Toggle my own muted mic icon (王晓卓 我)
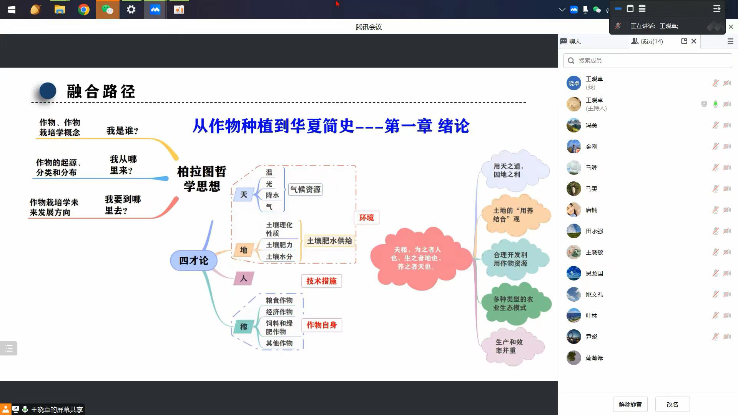Image resolution: width=738 pixels, height=415 pixels. pyautogui.click(x=715, y=83)
